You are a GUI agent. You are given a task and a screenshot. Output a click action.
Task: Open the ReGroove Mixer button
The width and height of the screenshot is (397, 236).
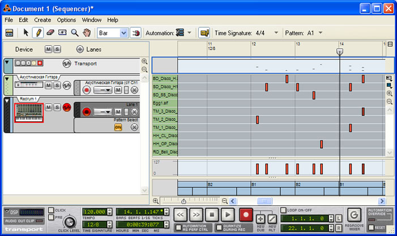click(354, 216)
